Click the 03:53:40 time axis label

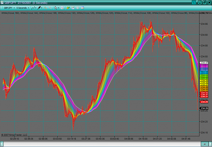[x=115, y=138]
